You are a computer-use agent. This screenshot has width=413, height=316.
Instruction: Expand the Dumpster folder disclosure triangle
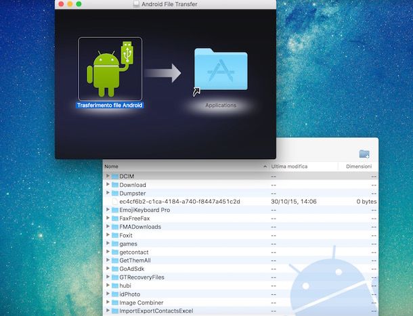point(108,193)
